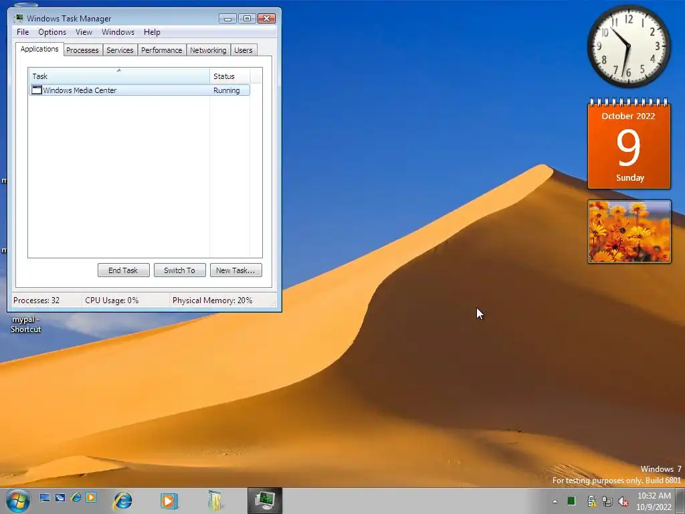Viewport: 685px width, 514px height.
Task: Click the analog clock gadget
Action: click(x=629, y=46)
